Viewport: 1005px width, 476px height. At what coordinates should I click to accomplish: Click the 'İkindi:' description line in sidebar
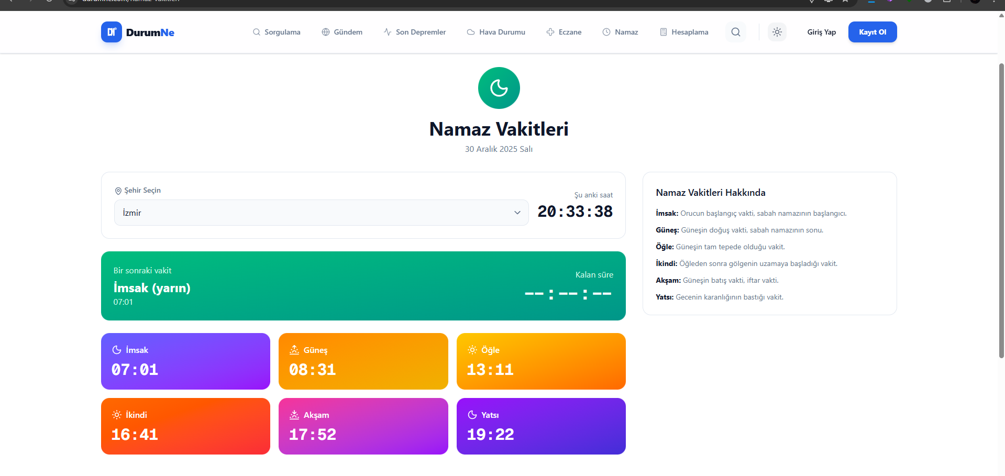(x=747, y=264)
